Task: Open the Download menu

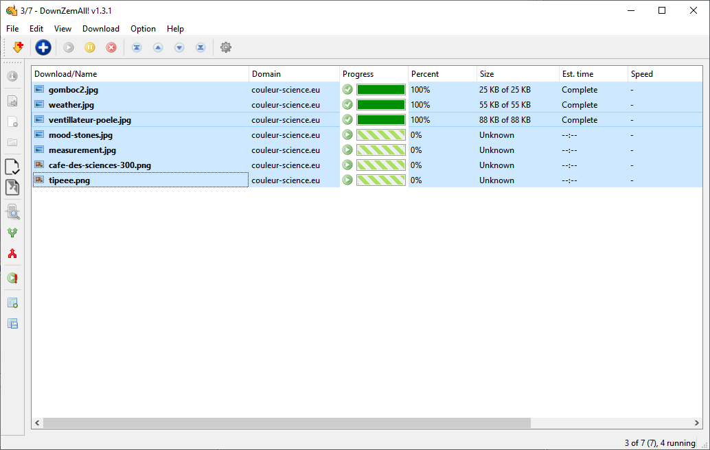Action: pyautogui.click(x=100, y=29)
